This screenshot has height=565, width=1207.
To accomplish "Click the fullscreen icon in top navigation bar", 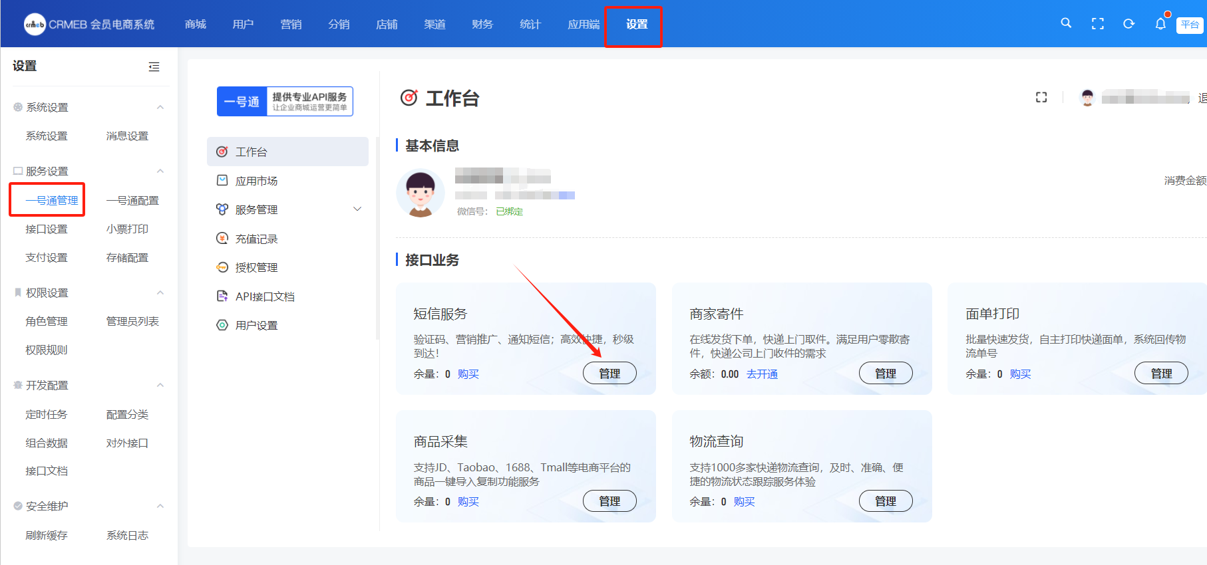I will pyautogui.click(x=1098, y=24).
